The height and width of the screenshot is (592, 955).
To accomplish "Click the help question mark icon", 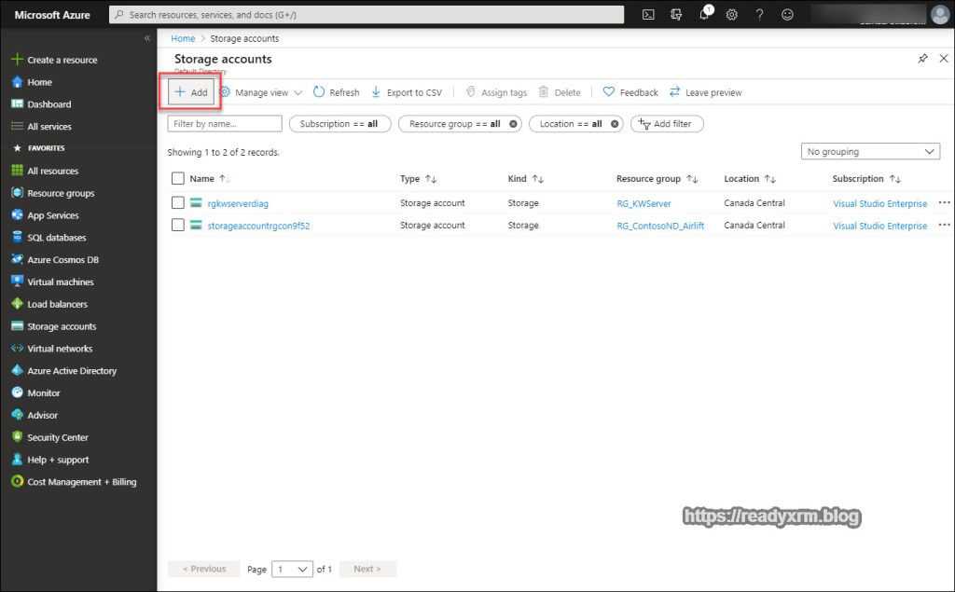I will 760,14.
